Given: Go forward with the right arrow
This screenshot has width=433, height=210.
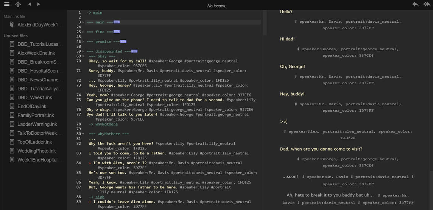Looking at the screenshot, I should tap(38, 4).
